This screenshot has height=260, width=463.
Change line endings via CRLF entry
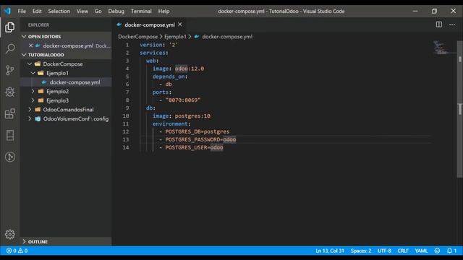point(403,251)
